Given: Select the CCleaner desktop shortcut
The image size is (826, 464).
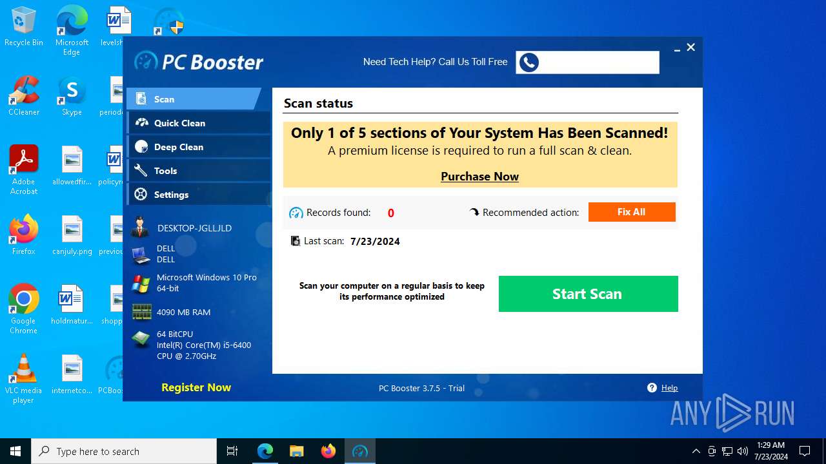Looking at the screenshot, I should click(24, 96).
